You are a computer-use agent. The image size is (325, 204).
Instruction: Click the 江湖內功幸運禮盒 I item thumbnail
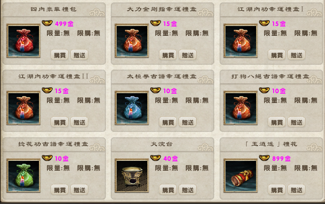[x=240, y=41]
